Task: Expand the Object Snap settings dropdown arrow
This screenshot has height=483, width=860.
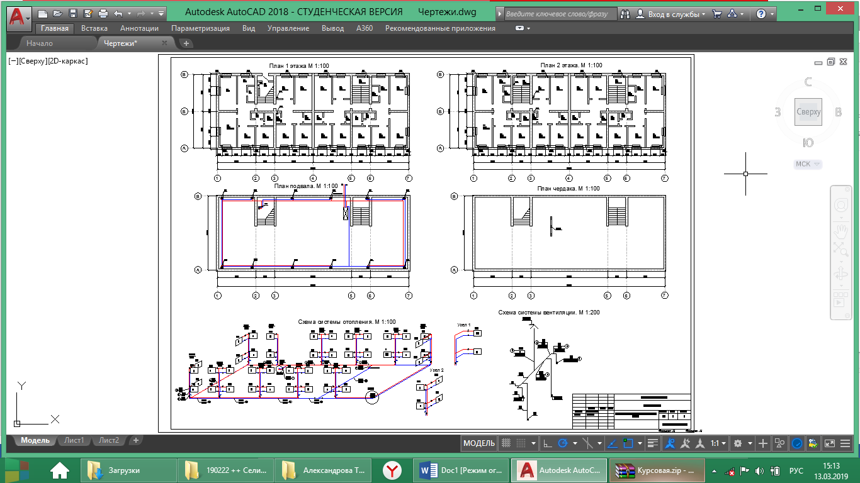Action: [640, 443]
